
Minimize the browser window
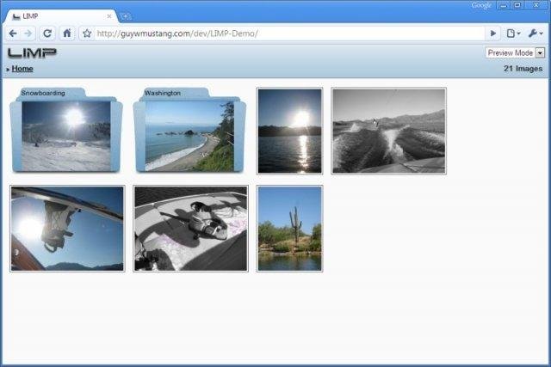click(x=503, y=5)
